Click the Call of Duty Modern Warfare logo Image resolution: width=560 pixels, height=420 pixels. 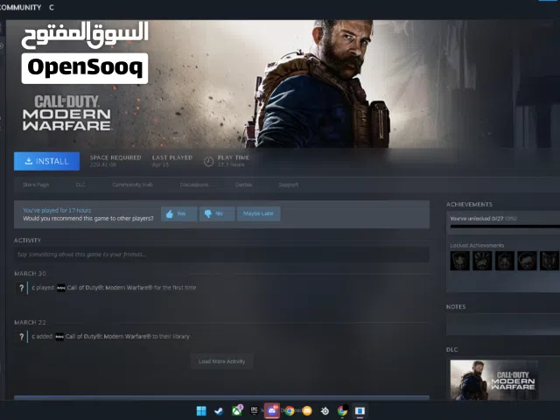[66, 113]
